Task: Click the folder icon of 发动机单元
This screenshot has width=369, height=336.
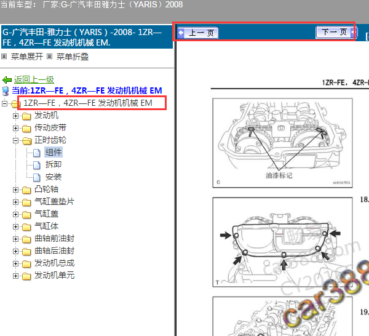Action: (x=26, y=276)
